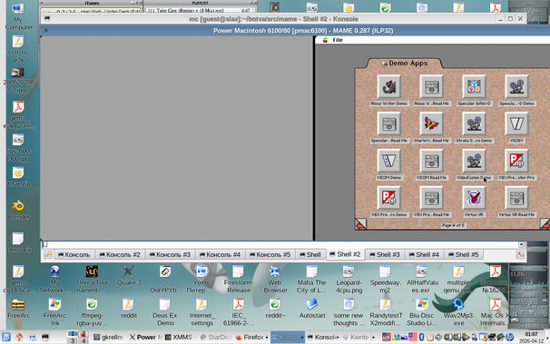Click the new session button in Konsole tab bar
The width and height of the screenshot is (550, 344).
click(x=48, y=254)
